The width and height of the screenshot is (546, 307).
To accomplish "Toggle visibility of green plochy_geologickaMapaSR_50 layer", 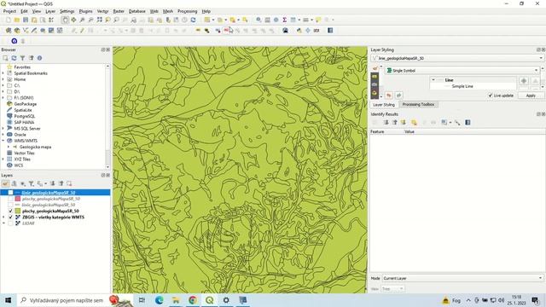I will [11, 211].
